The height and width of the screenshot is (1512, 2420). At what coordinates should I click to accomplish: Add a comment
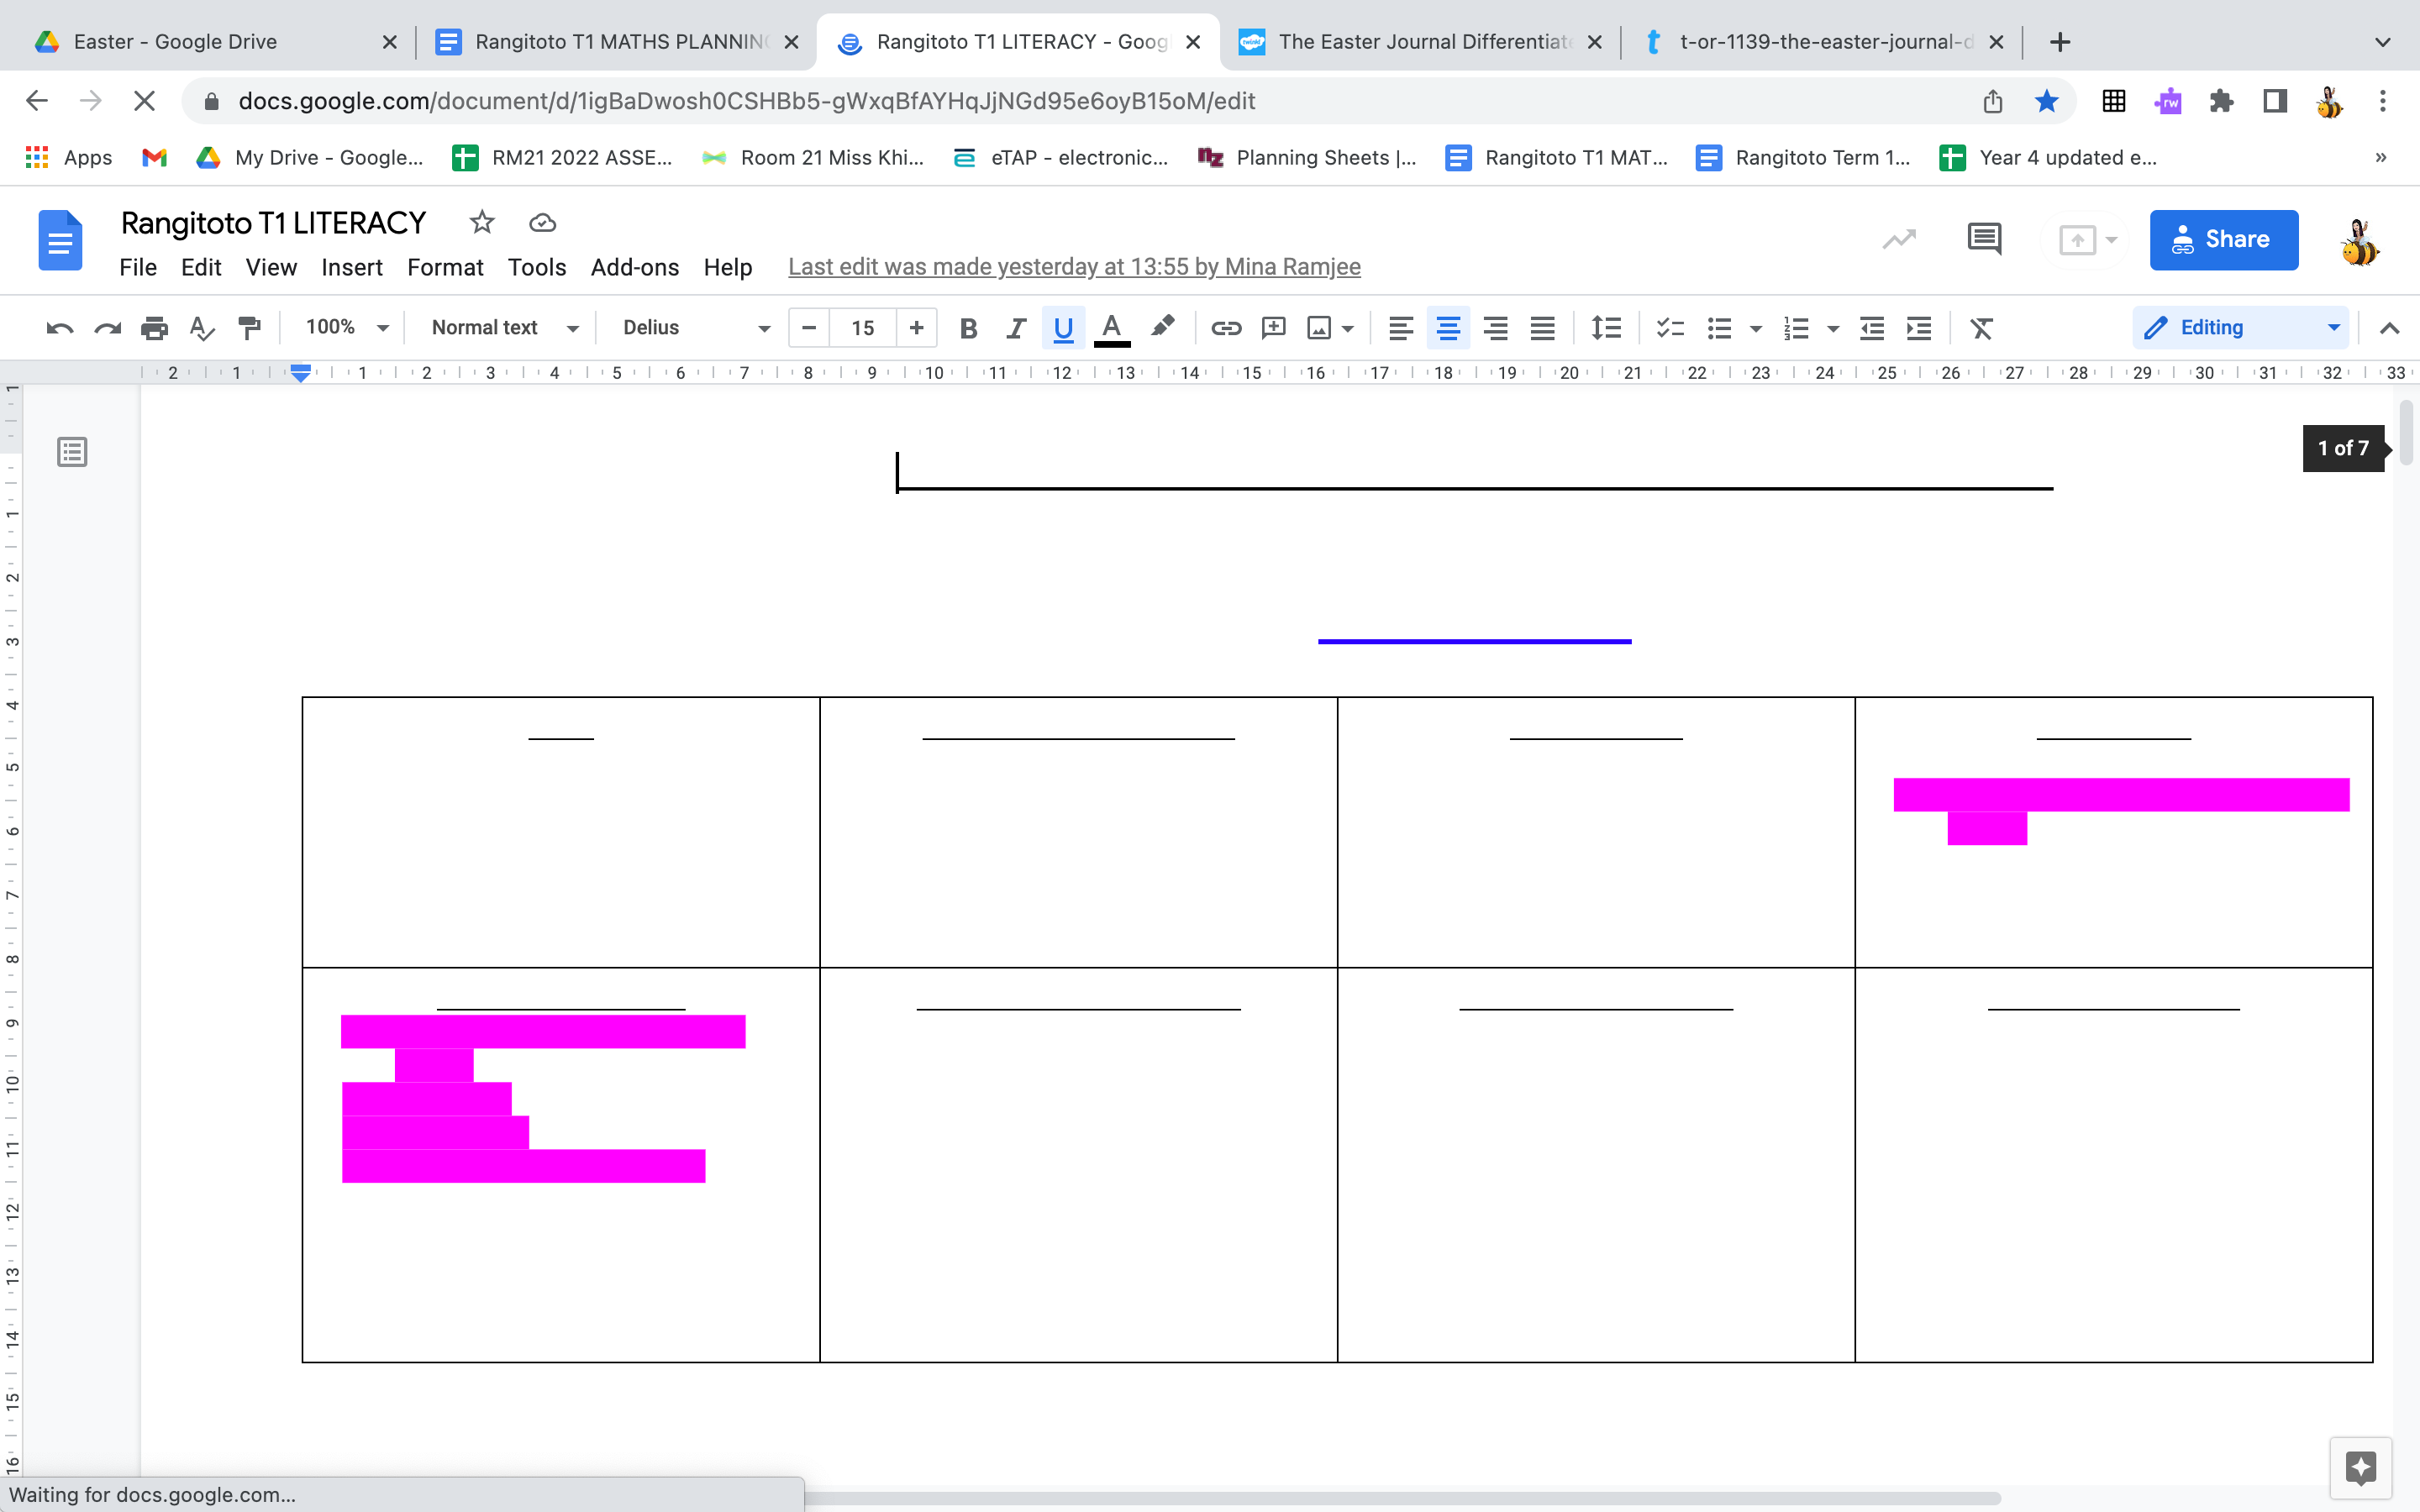pos(1272,327)
